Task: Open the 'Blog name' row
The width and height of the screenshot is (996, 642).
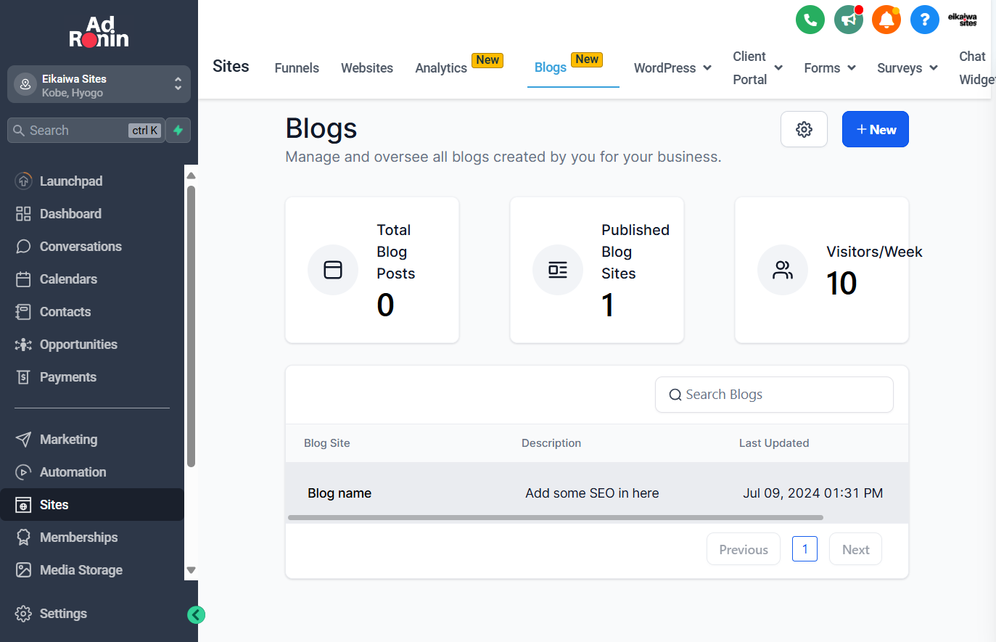Action: (597, 493)
